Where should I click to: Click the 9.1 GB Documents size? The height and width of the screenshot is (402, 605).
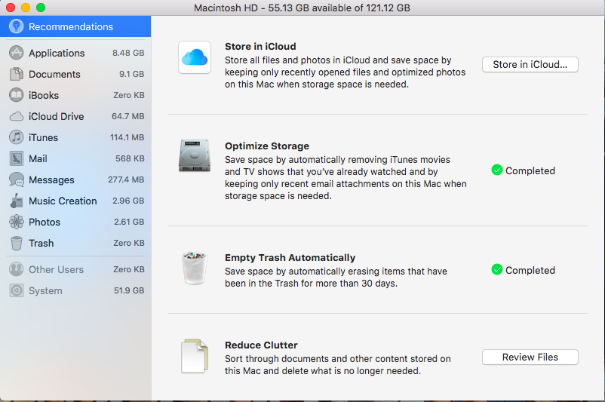131,74
